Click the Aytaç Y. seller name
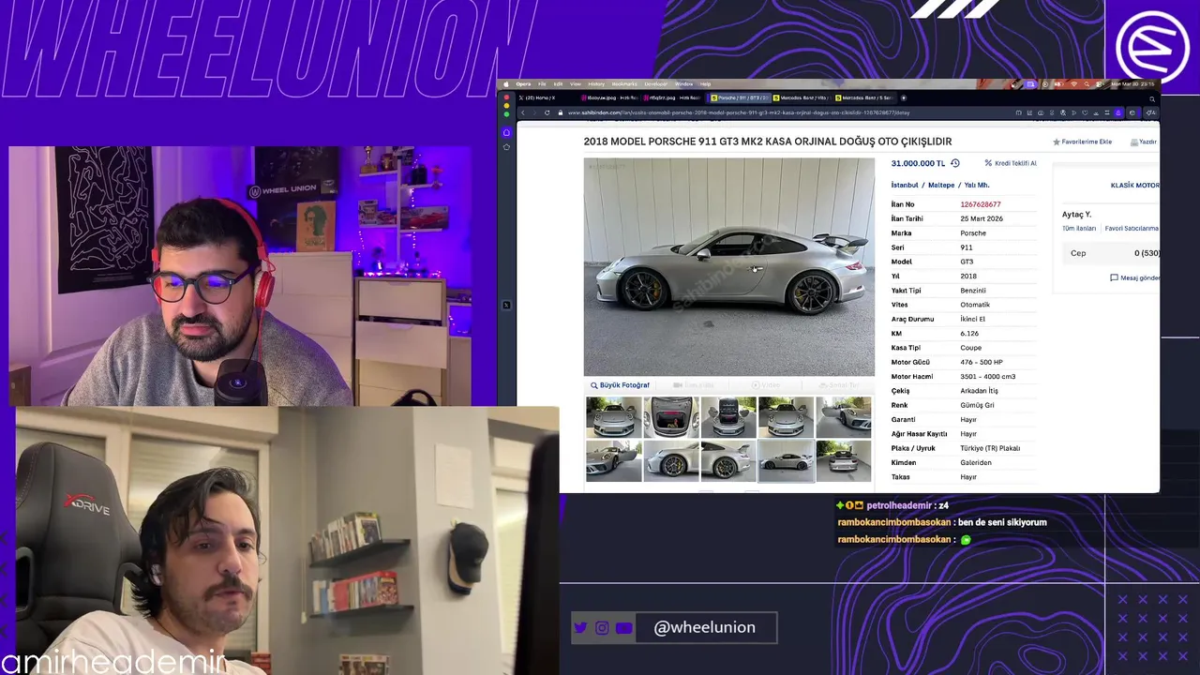This screenshot has width=1200, height=675. (x=1076, y=215)
